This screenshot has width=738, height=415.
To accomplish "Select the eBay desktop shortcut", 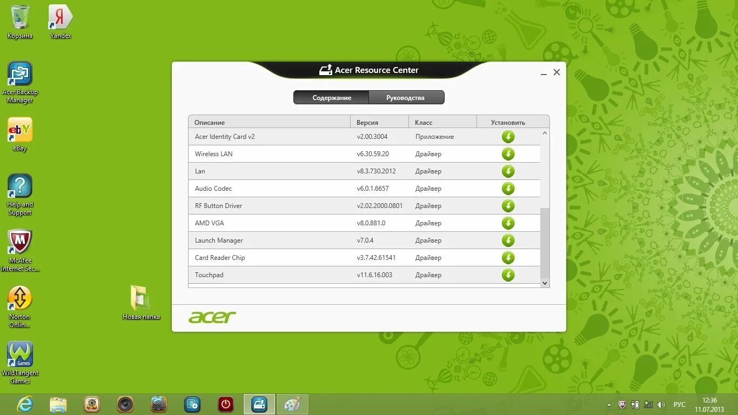I will [x=20, y=135].
